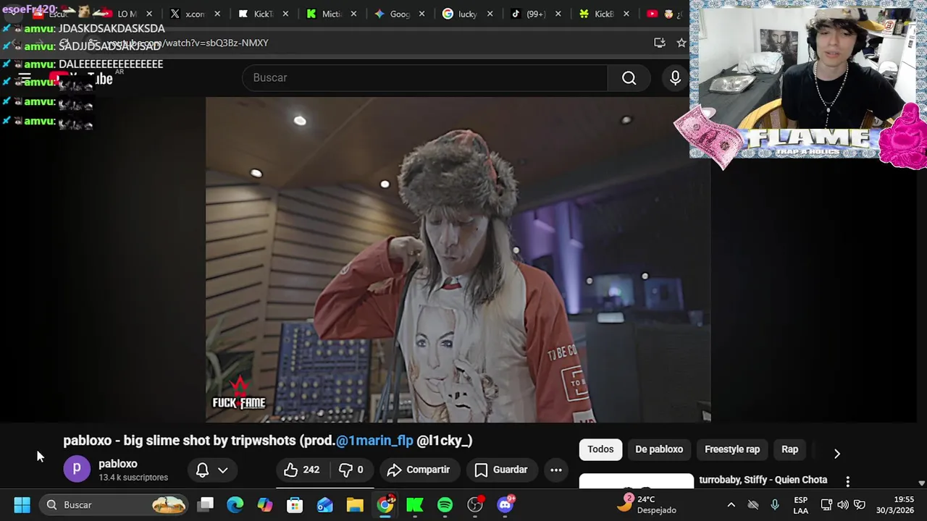Click the Windows taskbar Buscar search box

coord(114,504)
